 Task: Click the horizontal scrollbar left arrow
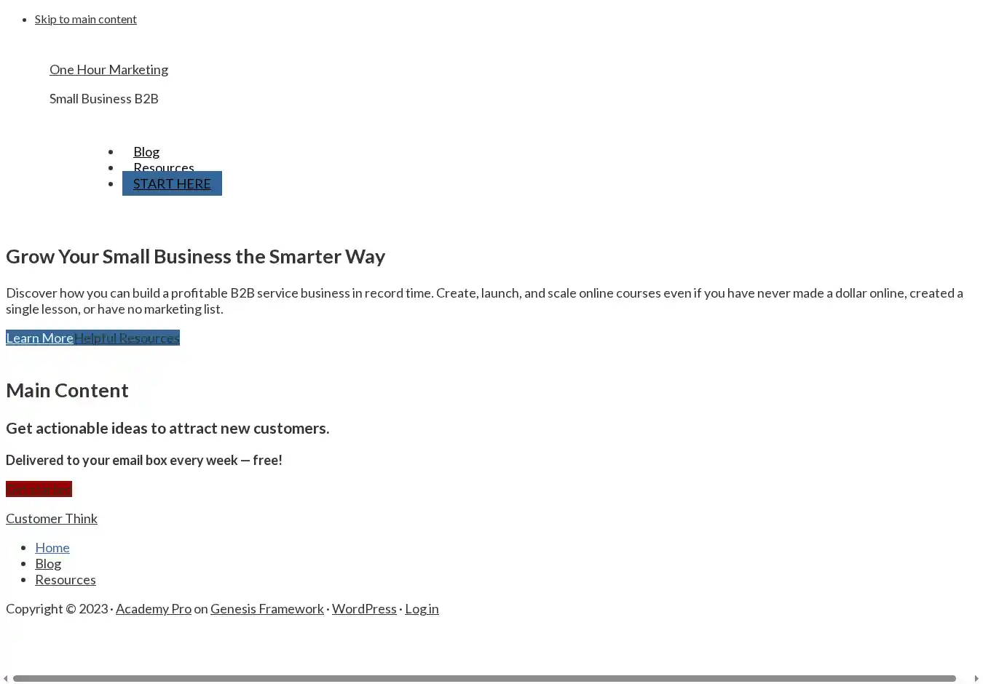pyautogui.click(x=6, y=679)
